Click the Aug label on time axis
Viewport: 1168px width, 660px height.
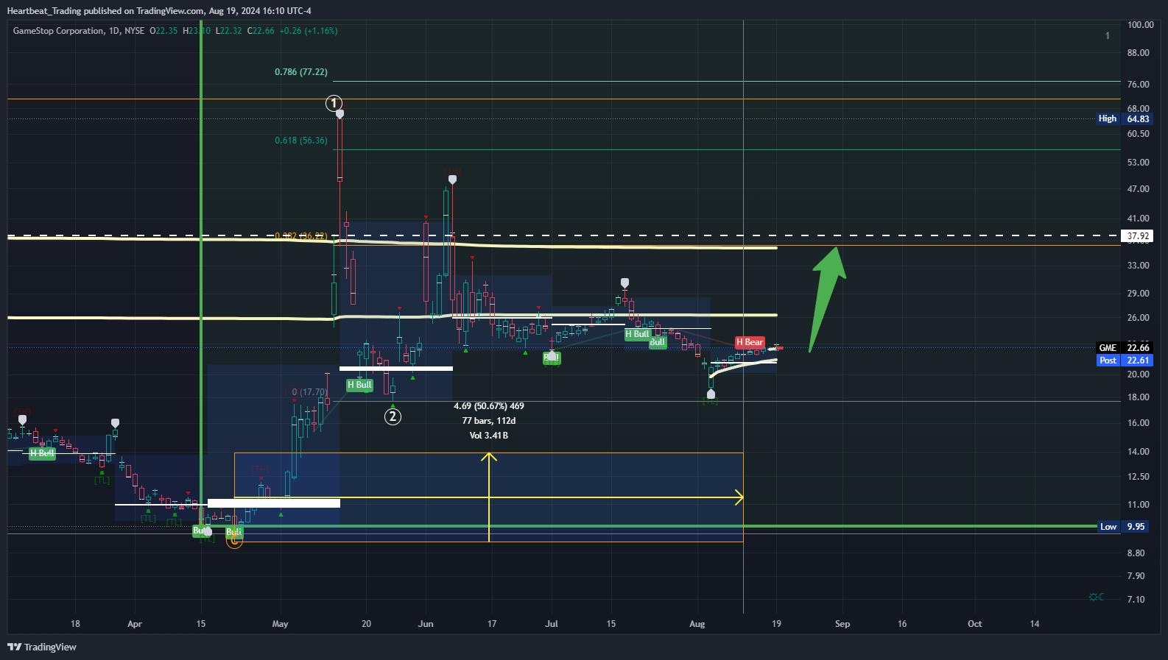697,624
